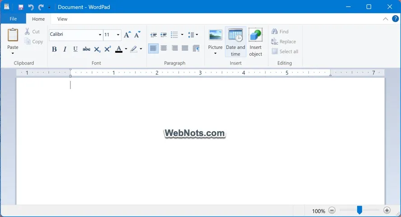
Task: Start a bulleted list
Action: (174, 35)
